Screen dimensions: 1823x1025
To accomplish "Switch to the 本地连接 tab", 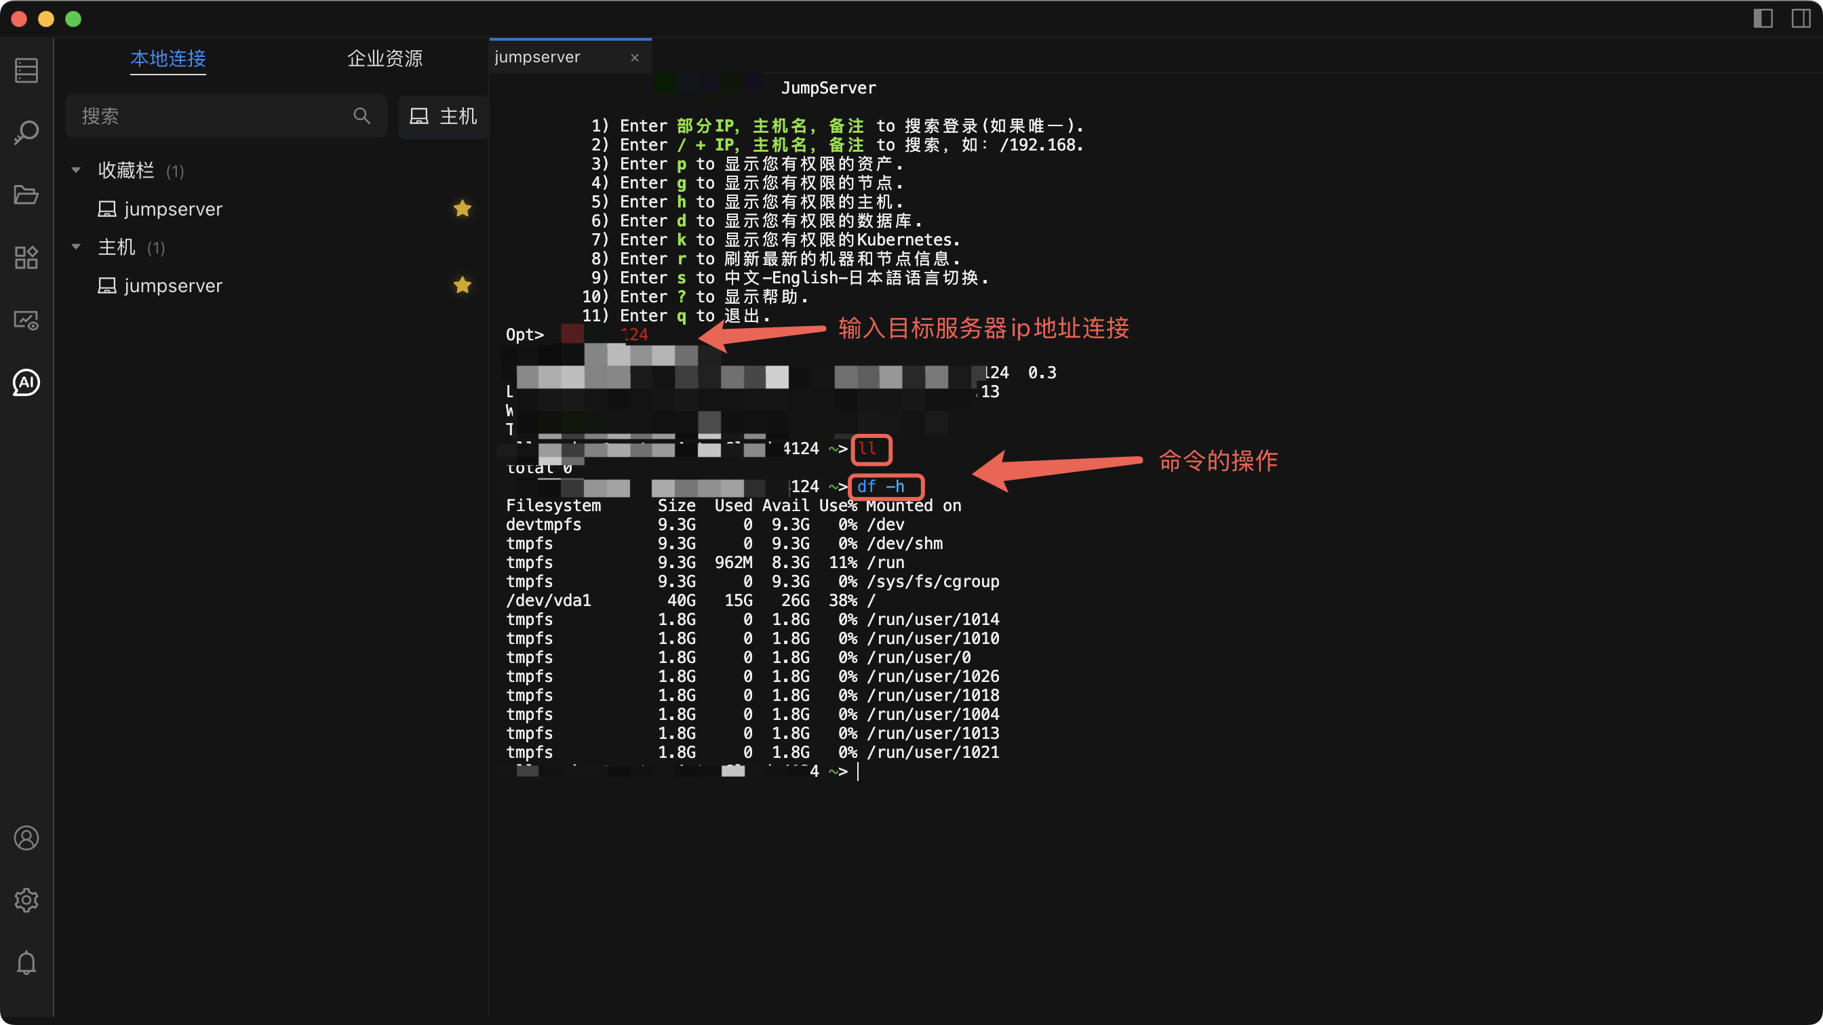I will click(x=168, y=58).
